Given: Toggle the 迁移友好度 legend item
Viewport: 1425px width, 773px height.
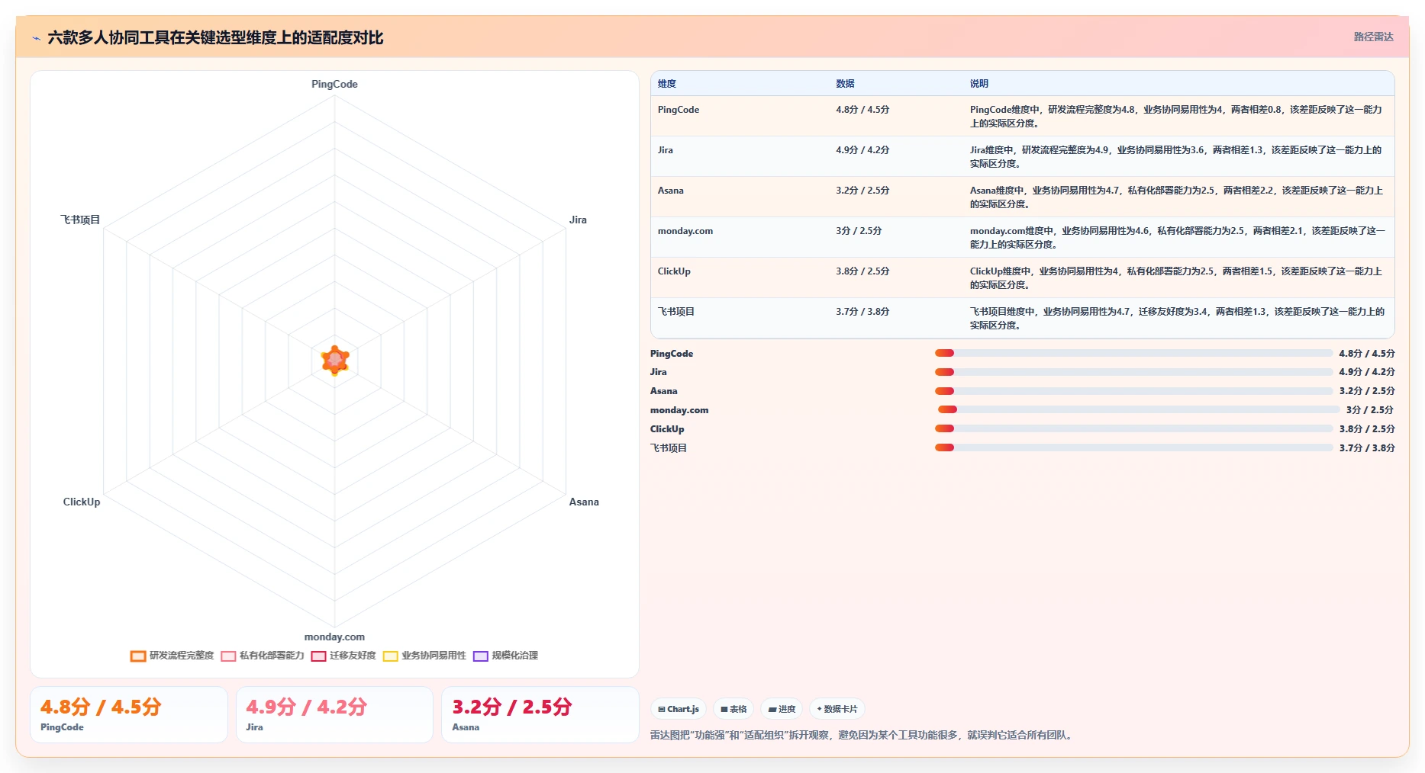Looking at the screenshot, I should pos(343,656).
